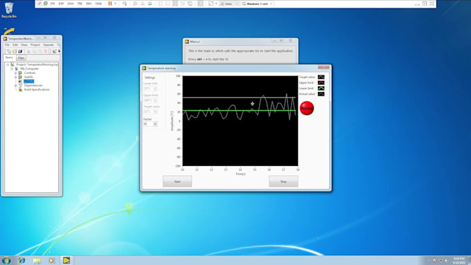Click VMware console view icon

200,3
